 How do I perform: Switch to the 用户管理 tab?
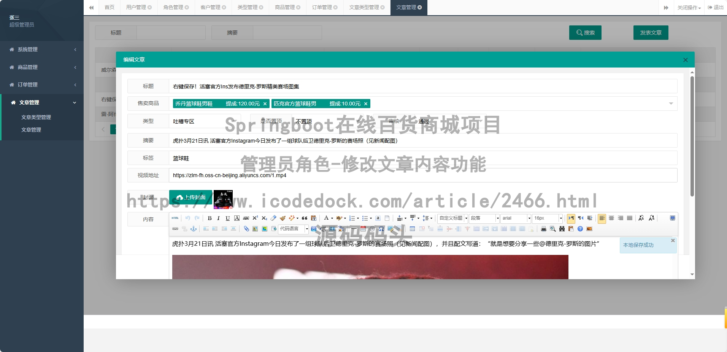pos(139,7)
